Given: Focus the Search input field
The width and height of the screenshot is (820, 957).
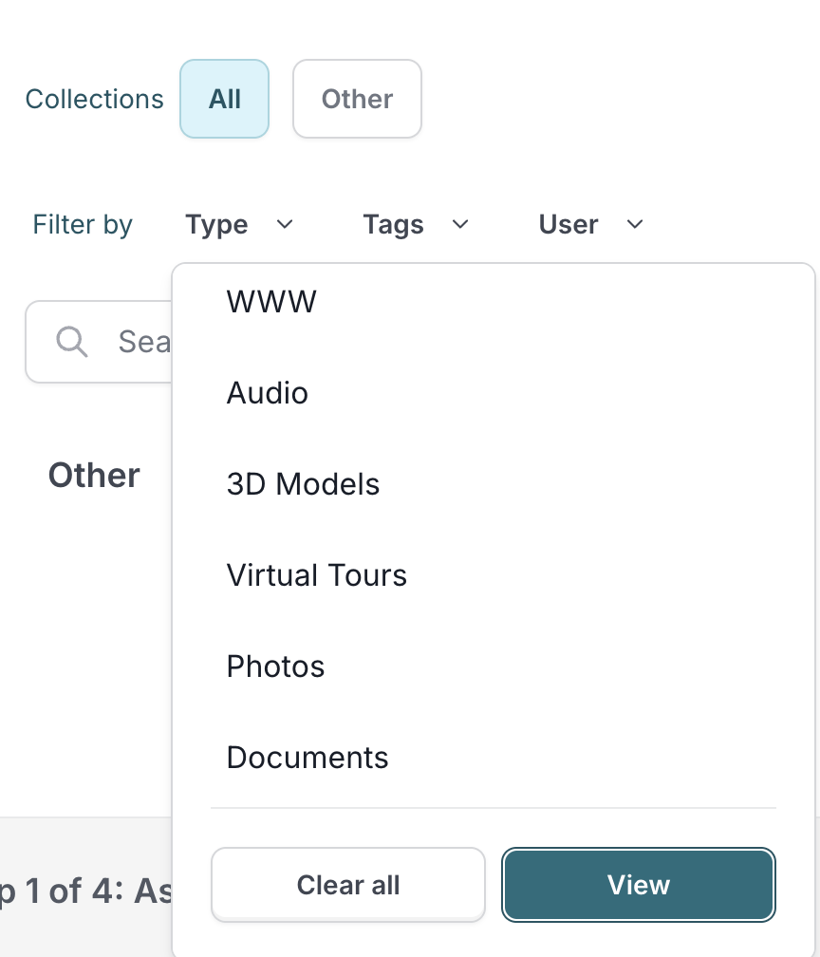Looking at the screenshot, I should click(99, 342).
